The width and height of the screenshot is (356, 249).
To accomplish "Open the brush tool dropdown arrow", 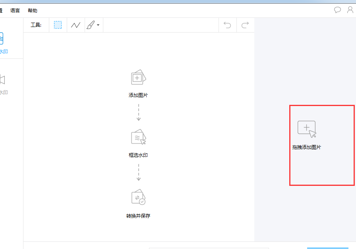I will [x=98, y=25].
